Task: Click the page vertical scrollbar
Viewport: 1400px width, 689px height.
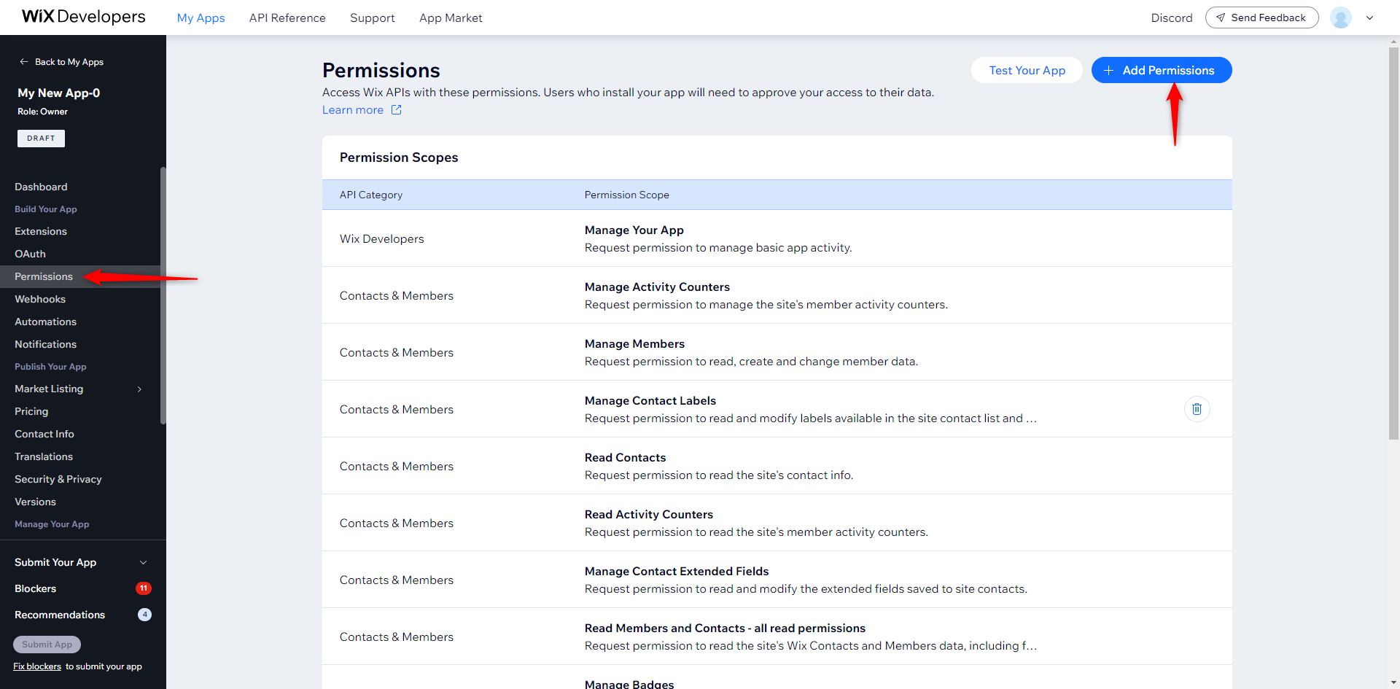Action: [1393, 241]
